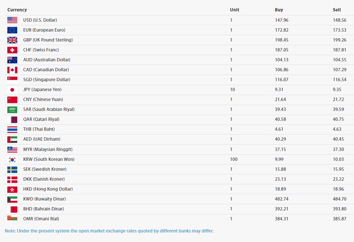
Task: Click the OMR (Omani Rial) label
Action: 41,219
